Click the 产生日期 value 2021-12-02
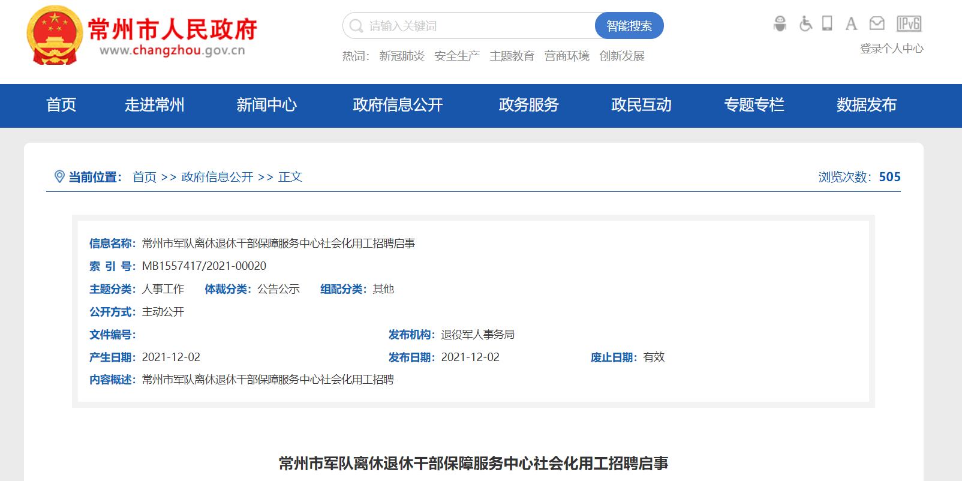962x481 pixels. (x=171, y=357)
